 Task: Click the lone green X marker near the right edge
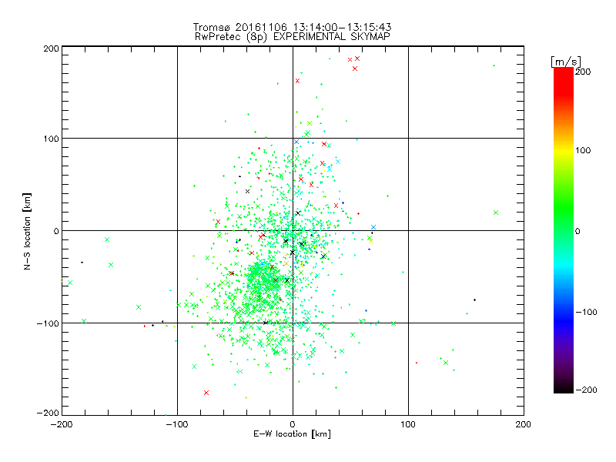pos(496,213)
